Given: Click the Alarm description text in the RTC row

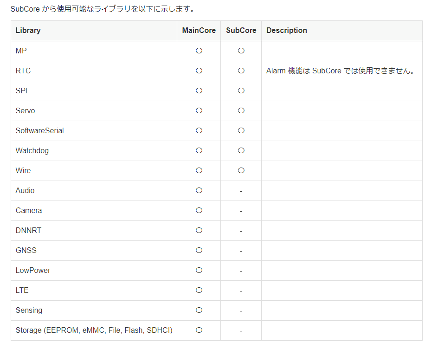Looking at the screenshot, I should click(x=341, y=71).
